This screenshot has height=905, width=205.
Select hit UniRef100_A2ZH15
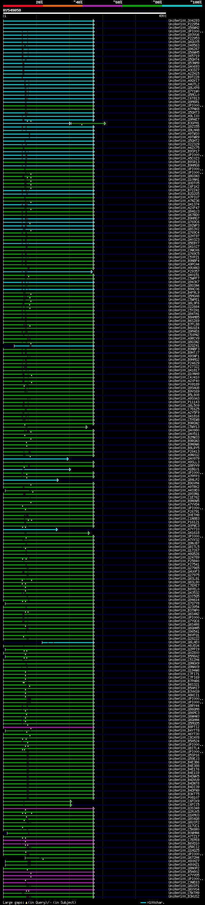tap(184, 74)
